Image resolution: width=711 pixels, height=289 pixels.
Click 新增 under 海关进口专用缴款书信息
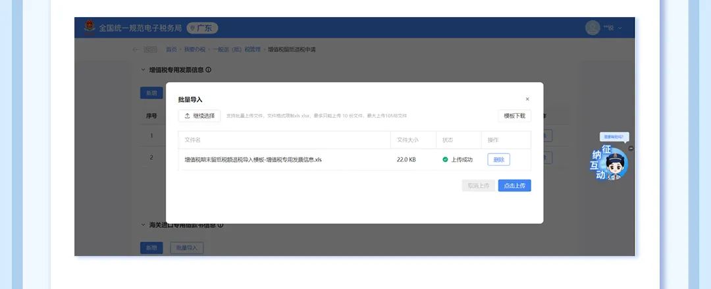tap(151, 248)
